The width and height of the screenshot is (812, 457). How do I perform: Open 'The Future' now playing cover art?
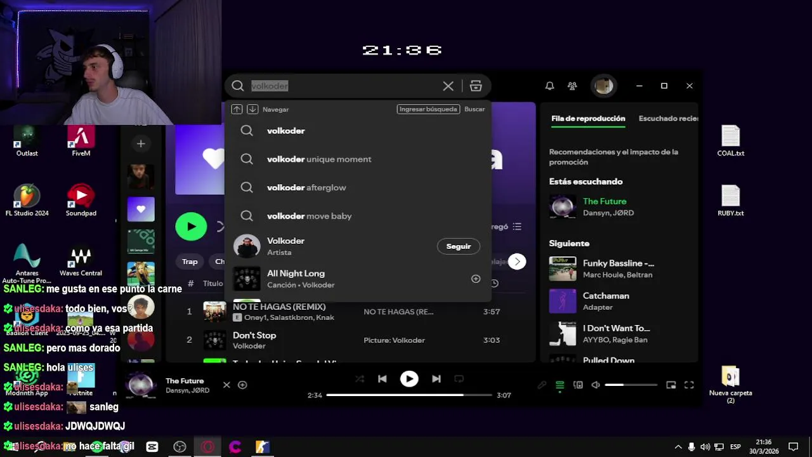pyautogui.click(x=141, y=385)
